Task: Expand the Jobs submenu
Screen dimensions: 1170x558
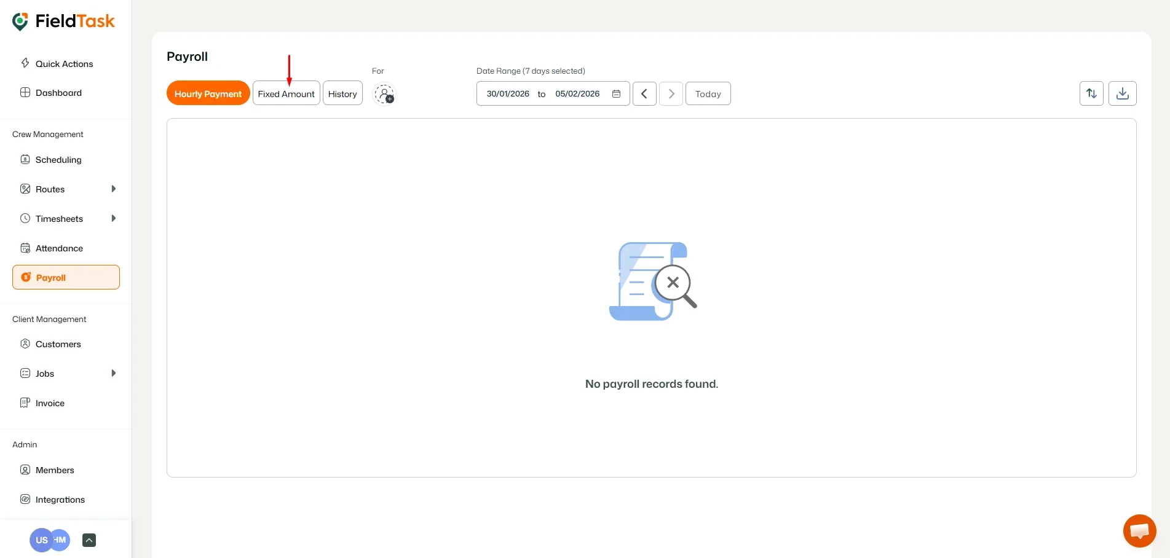Action: (x=114, y=373)
